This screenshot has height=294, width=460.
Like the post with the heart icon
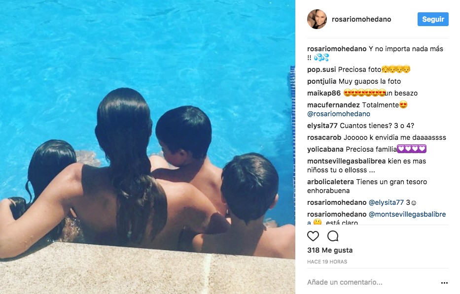313,236
